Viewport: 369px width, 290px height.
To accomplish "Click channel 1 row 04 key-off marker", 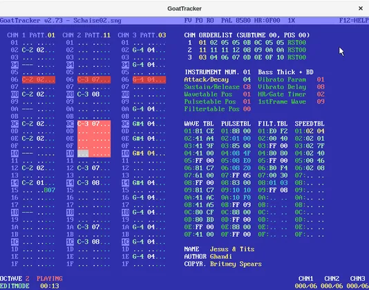I will click(28, 65).
